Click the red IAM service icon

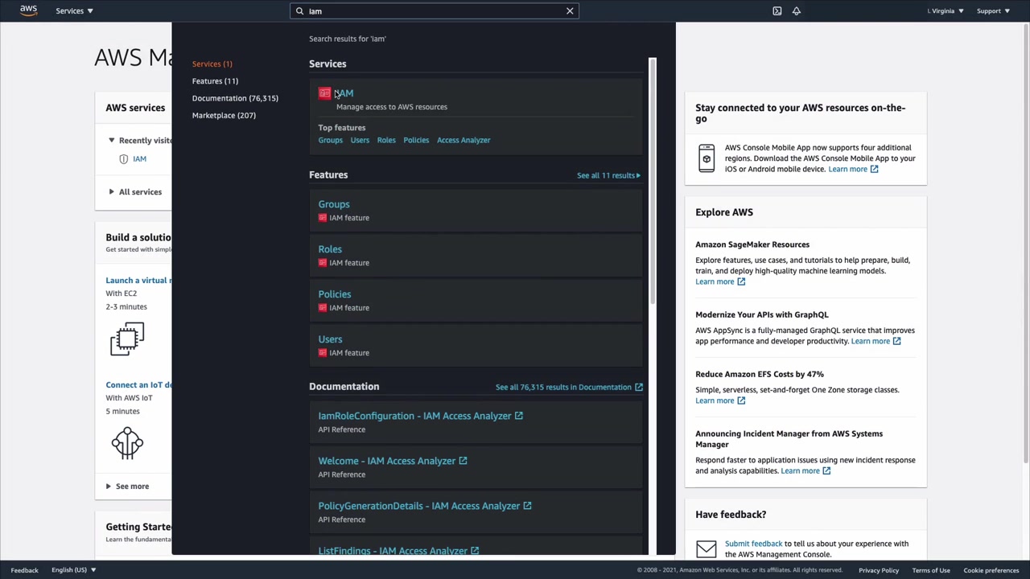point(324,93)
